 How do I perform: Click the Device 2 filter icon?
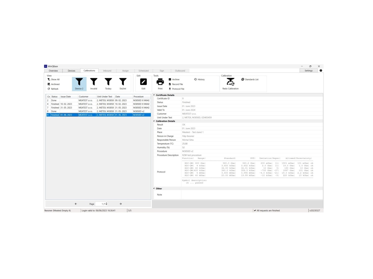coord(79,82)
